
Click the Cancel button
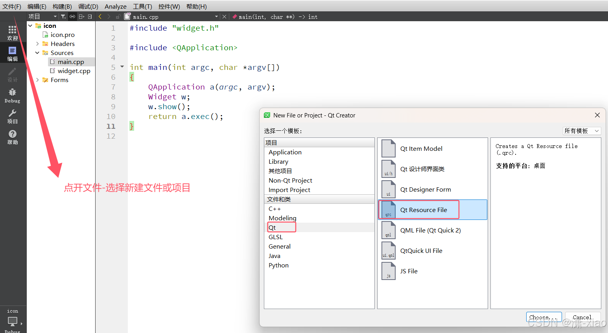click(582, 317)
